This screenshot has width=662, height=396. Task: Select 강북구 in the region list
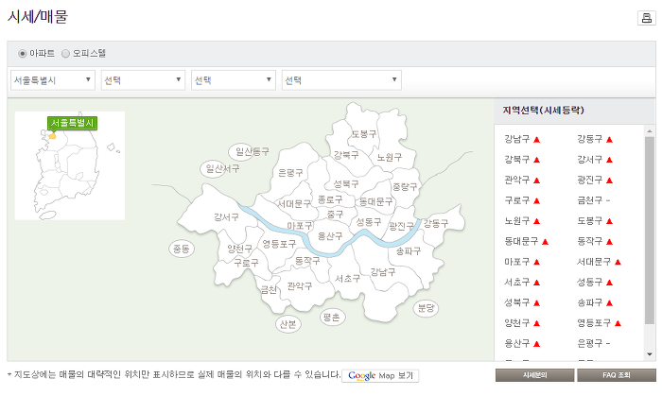coord(516,160)
